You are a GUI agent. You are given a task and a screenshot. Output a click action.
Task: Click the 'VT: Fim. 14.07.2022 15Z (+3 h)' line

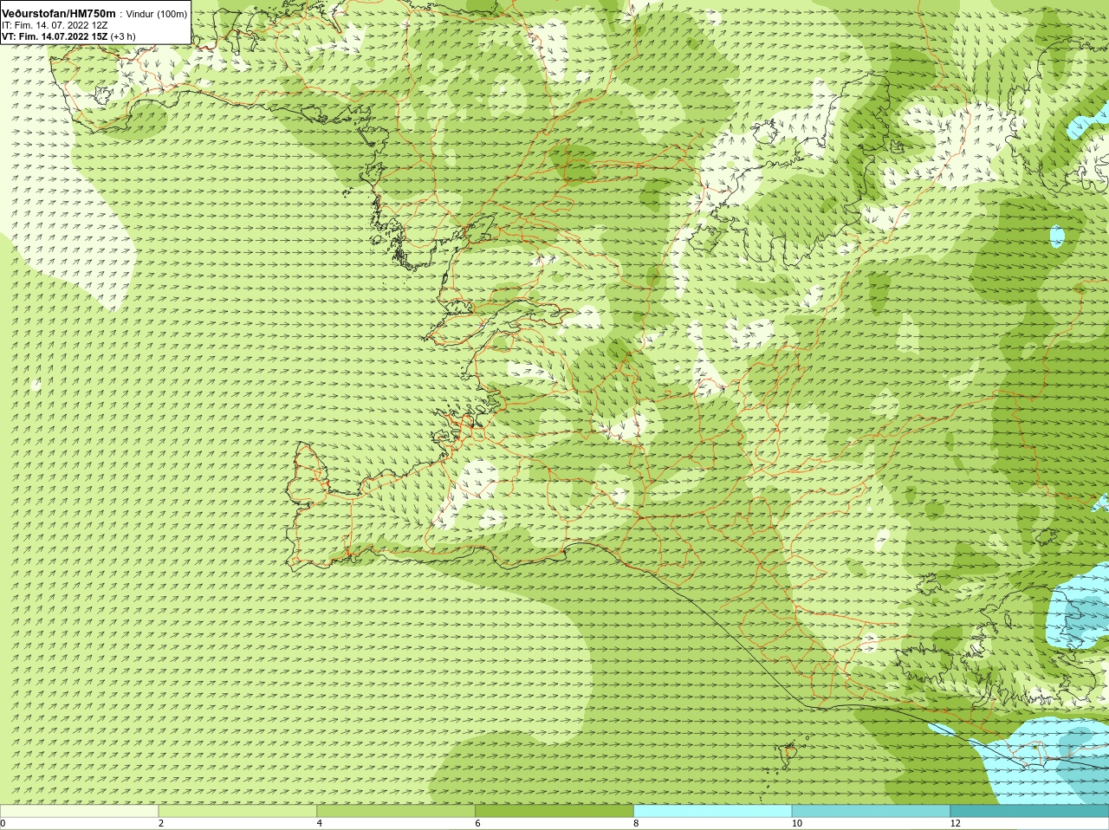(x=68, y=36)
